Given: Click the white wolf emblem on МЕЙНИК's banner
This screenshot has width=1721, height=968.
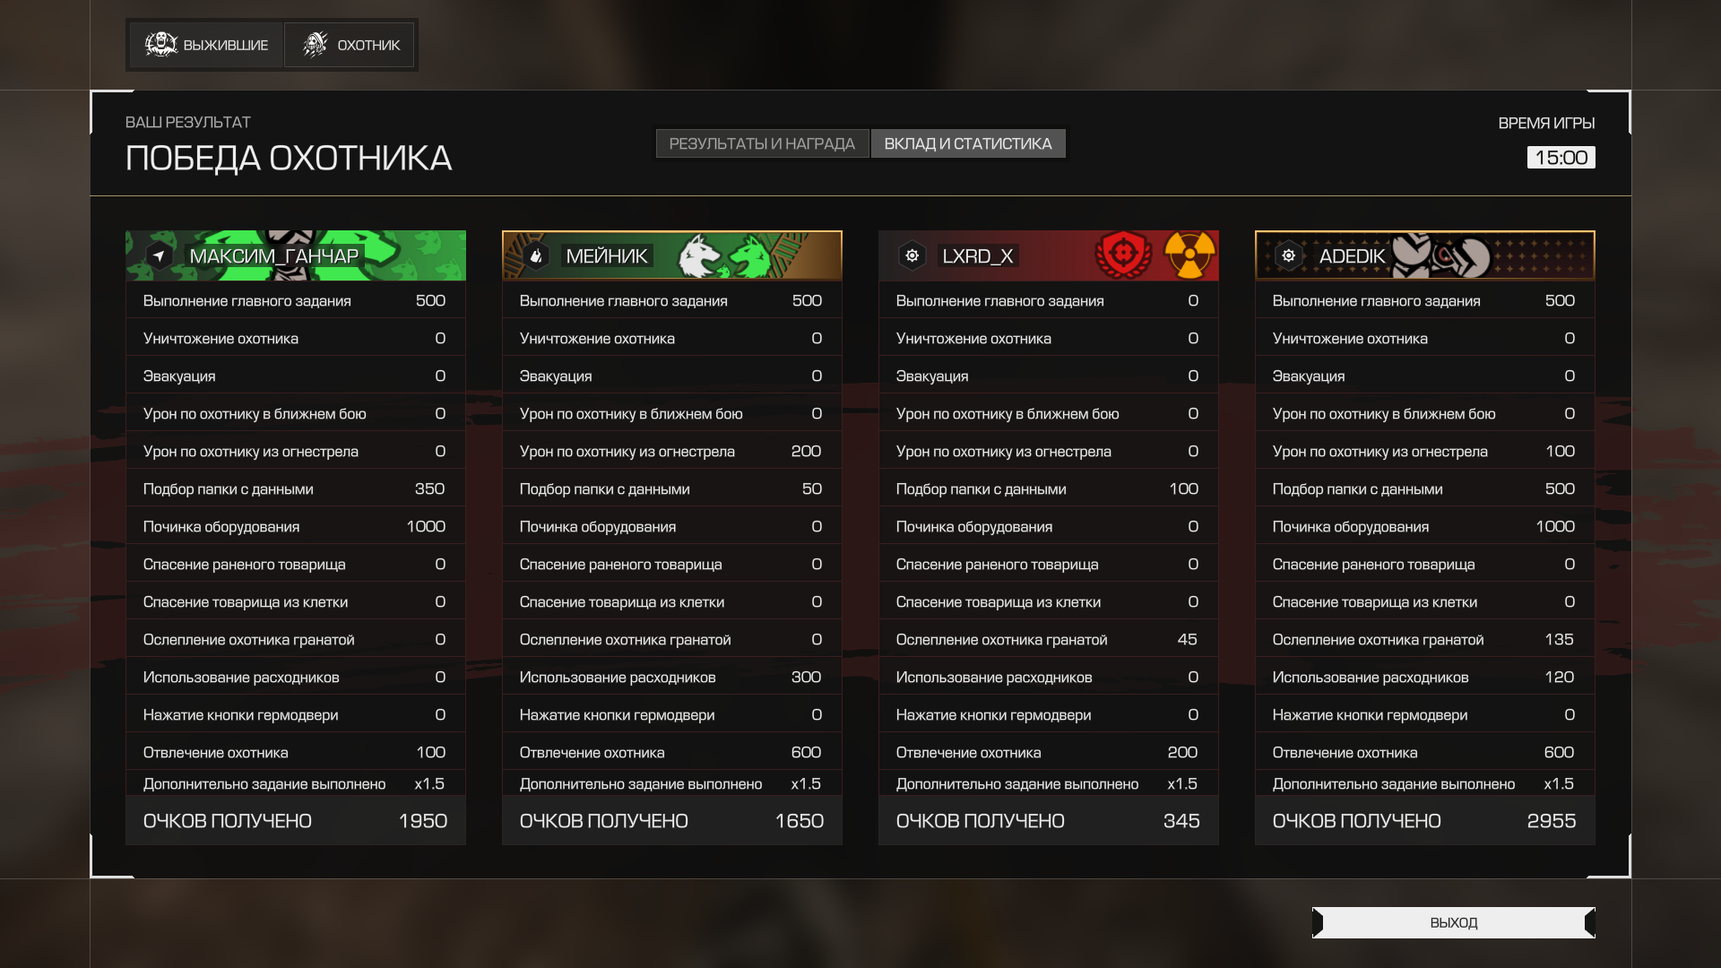Looking at the screenshot, I should pos(698,256).
